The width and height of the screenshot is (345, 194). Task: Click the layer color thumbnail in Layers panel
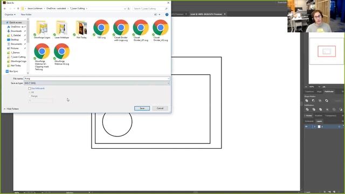pos(319,127)
